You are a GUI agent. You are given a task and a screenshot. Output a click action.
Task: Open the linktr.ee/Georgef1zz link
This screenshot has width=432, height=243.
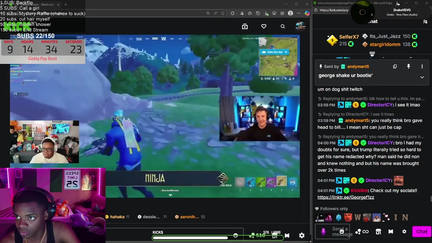click(x=346, y=197)
